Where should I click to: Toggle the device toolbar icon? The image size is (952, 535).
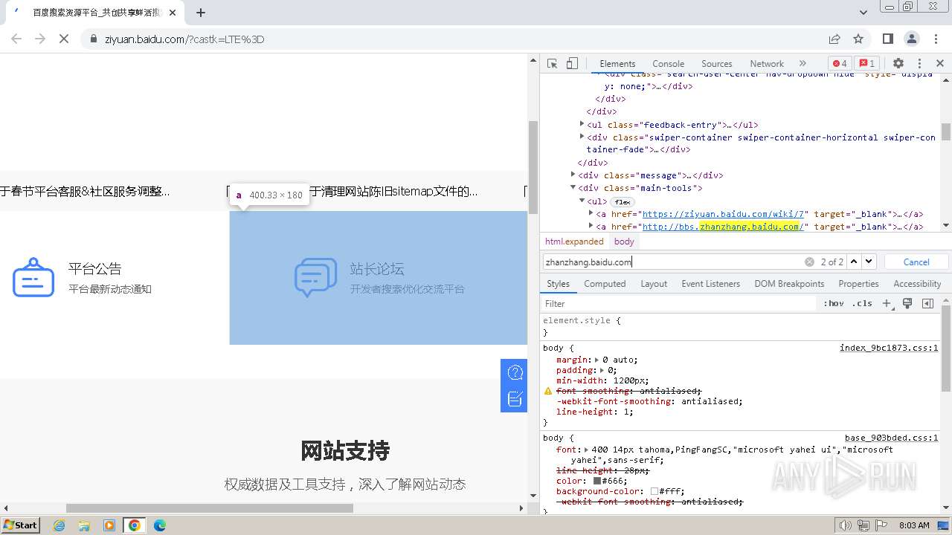tap(572, 63)
